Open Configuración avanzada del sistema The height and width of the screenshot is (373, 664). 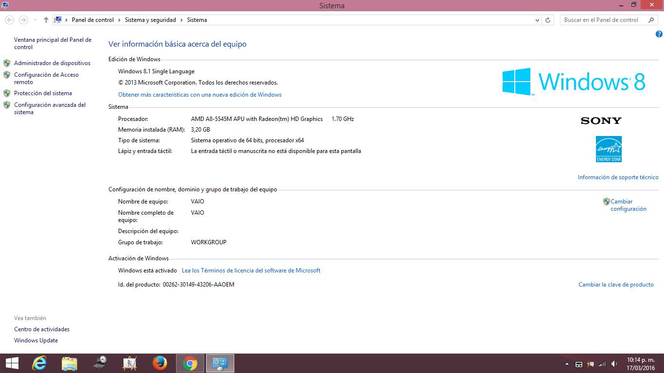(50, 108)
